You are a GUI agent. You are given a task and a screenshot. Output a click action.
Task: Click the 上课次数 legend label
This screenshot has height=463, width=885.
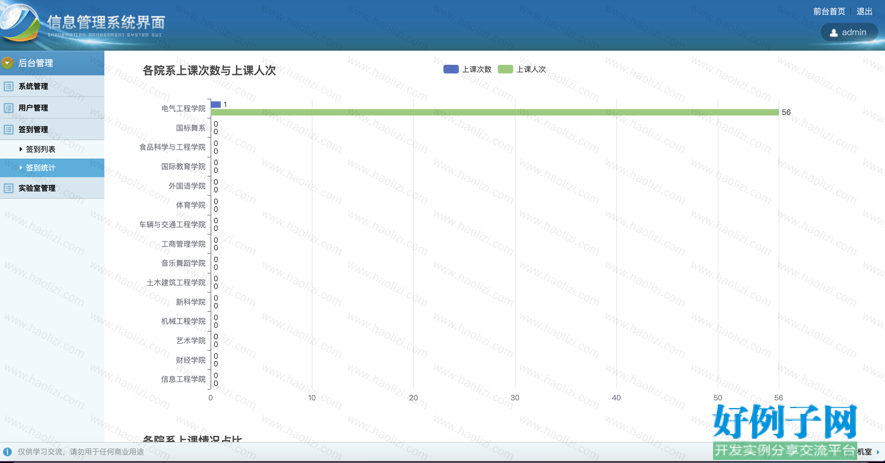(476, 69)
